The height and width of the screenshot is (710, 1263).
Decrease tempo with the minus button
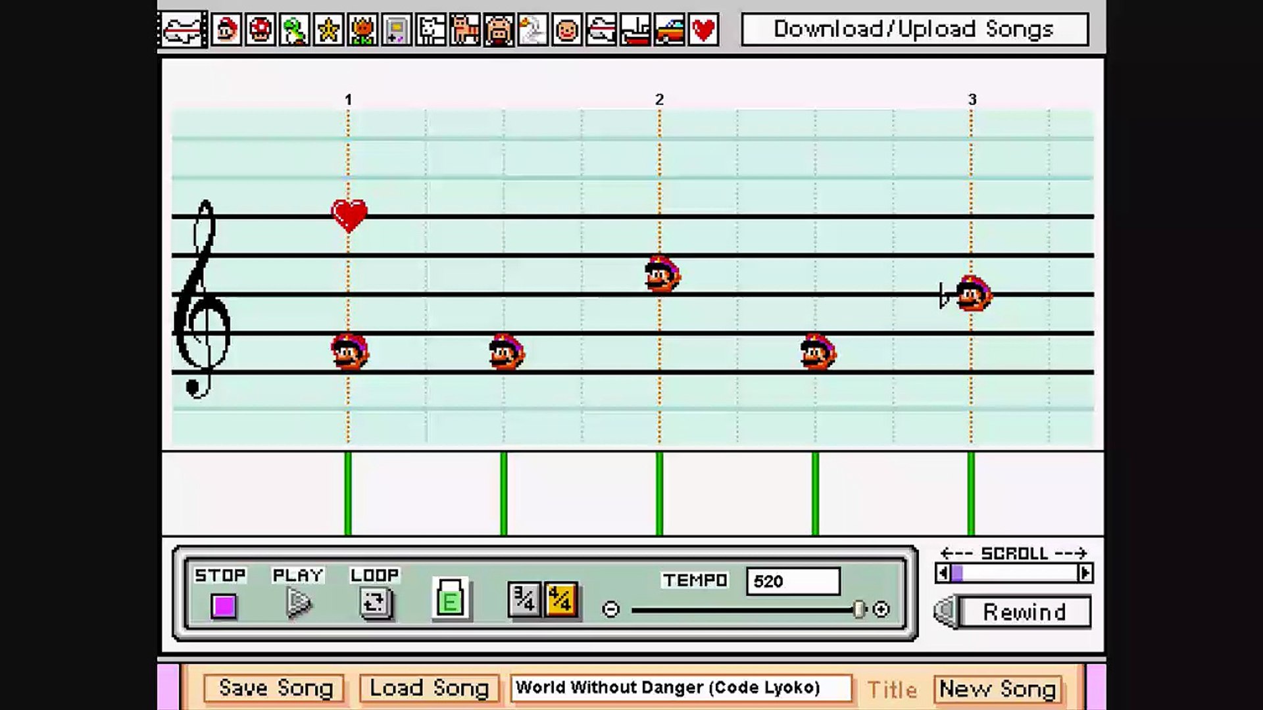pyautogui.click(x=610, y=609)
